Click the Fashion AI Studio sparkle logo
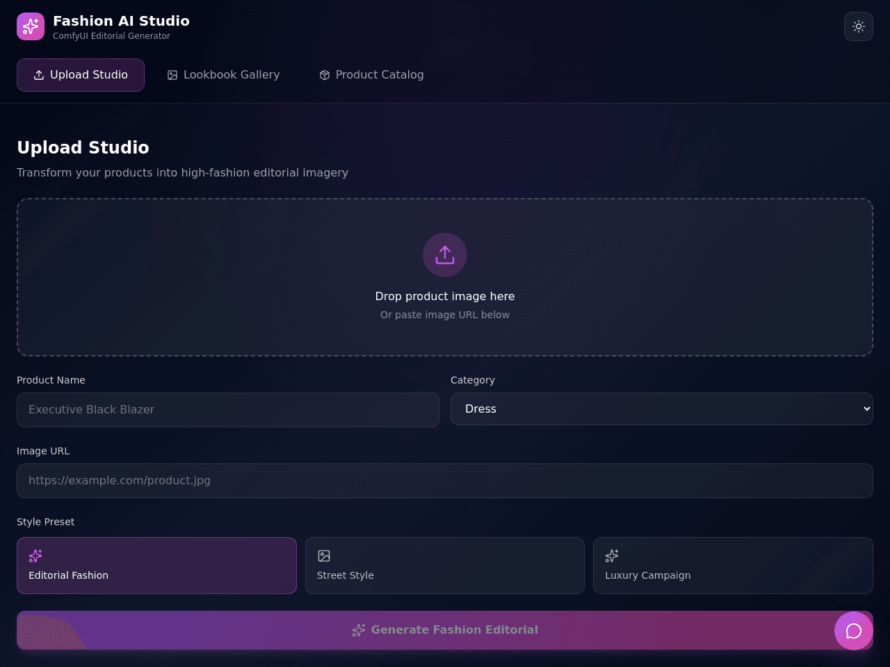 (31, 26)
